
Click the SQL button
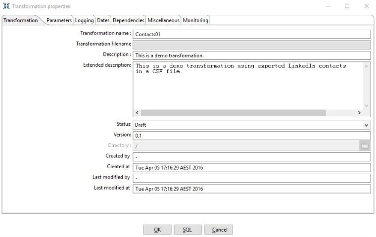tap(187, 230)
